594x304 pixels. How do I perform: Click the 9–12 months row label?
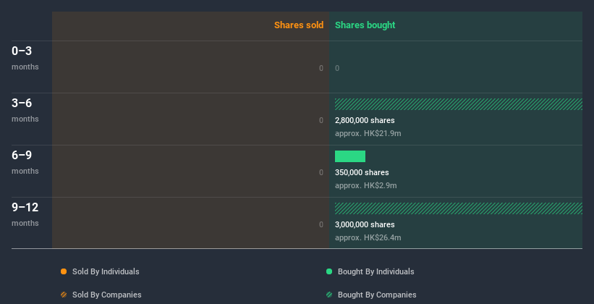click(25, 214)
